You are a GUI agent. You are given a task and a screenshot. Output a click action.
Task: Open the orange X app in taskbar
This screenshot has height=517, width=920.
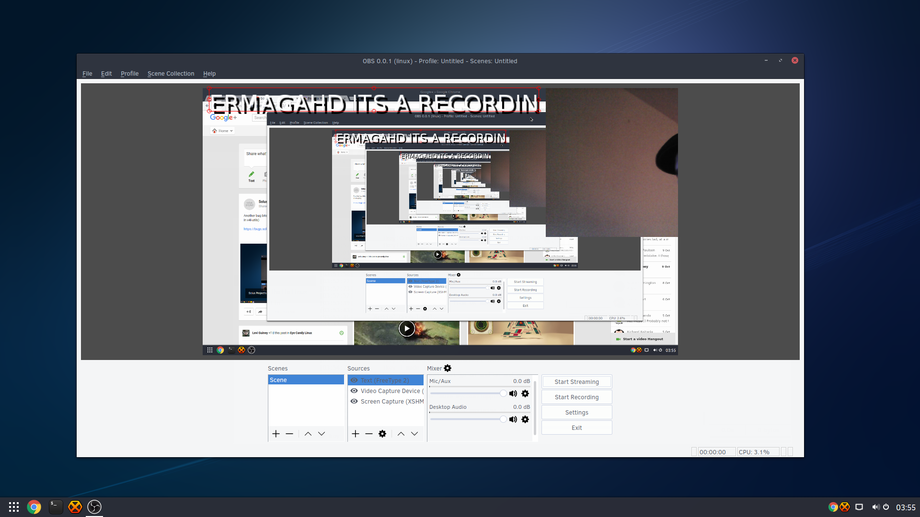point(75,507)
